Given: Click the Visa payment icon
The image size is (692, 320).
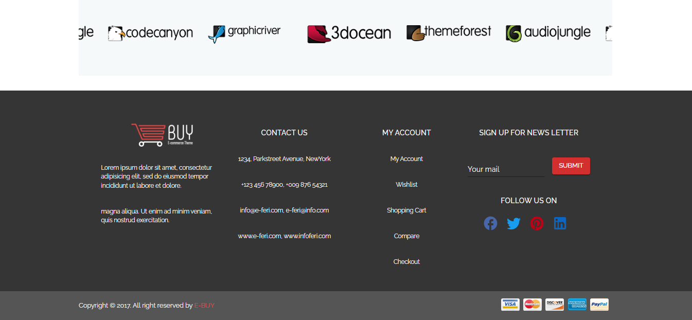Looking at the screenshot, I should (510, 304).
